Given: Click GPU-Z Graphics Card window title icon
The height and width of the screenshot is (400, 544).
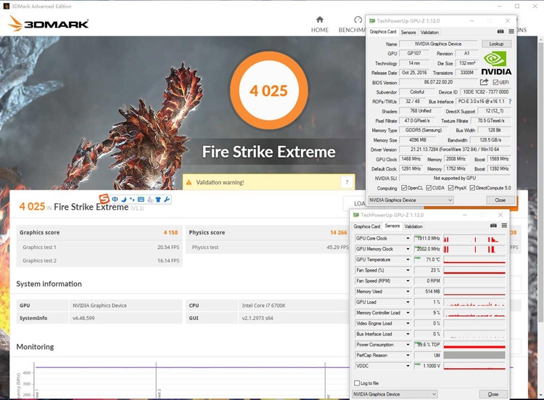Looking at the screenshot, I should (x=372, y=21).
